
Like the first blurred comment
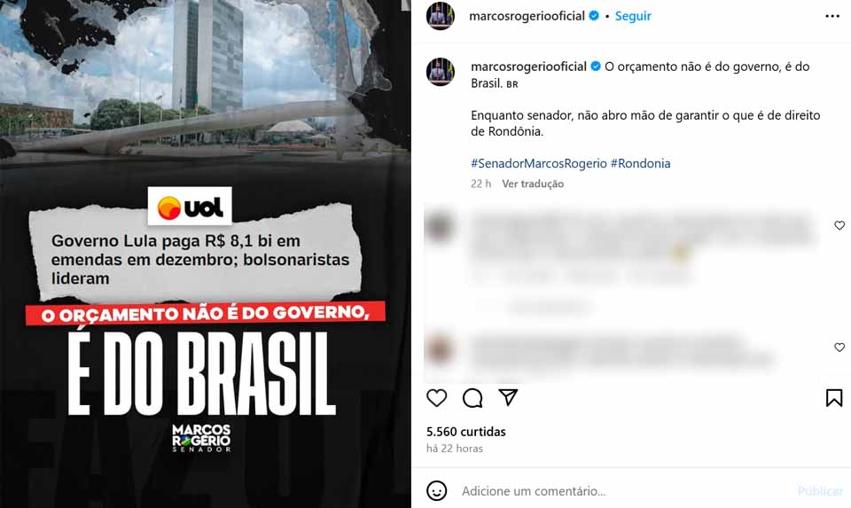[839, 225]
